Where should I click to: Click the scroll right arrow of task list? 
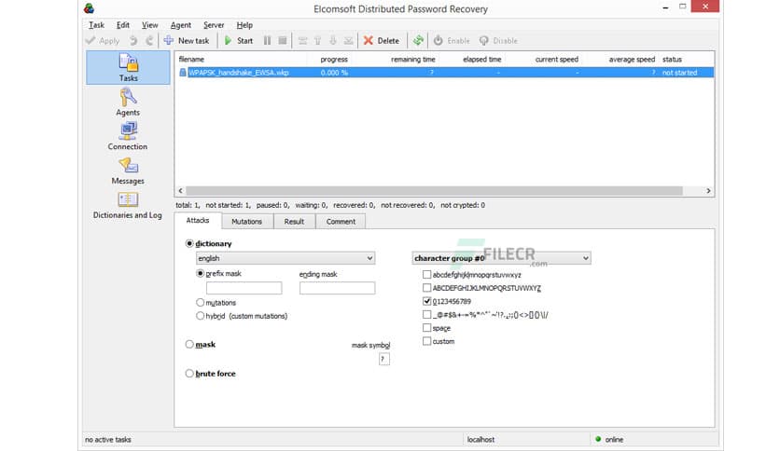(x=708, y=191)
